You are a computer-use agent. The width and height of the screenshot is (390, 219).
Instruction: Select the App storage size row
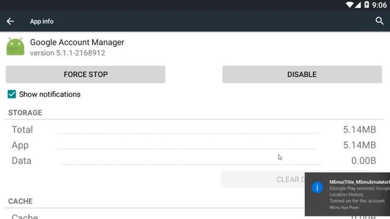[x=194, y=145]
